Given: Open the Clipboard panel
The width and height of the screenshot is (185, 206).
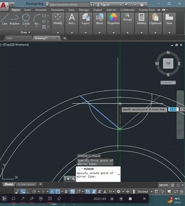Looking at the screenshot, I should coord(155,23).
